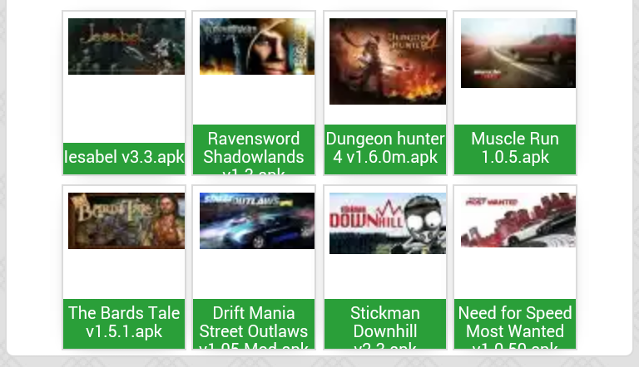Select the Muscle Run 1.0.5.apk label

[515, 149]
